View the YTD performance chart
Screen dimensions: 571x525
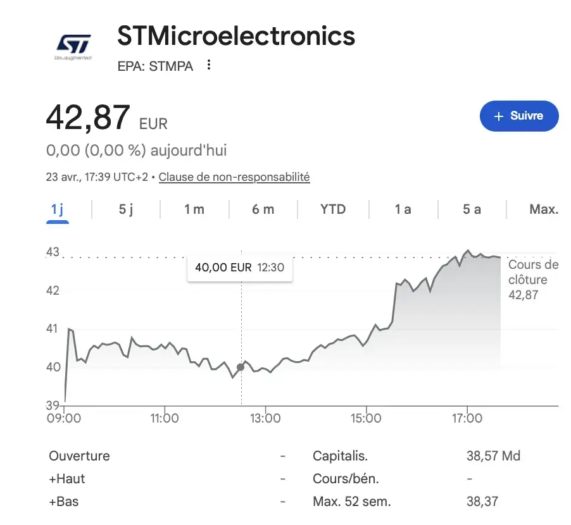[x=332, y=209]
